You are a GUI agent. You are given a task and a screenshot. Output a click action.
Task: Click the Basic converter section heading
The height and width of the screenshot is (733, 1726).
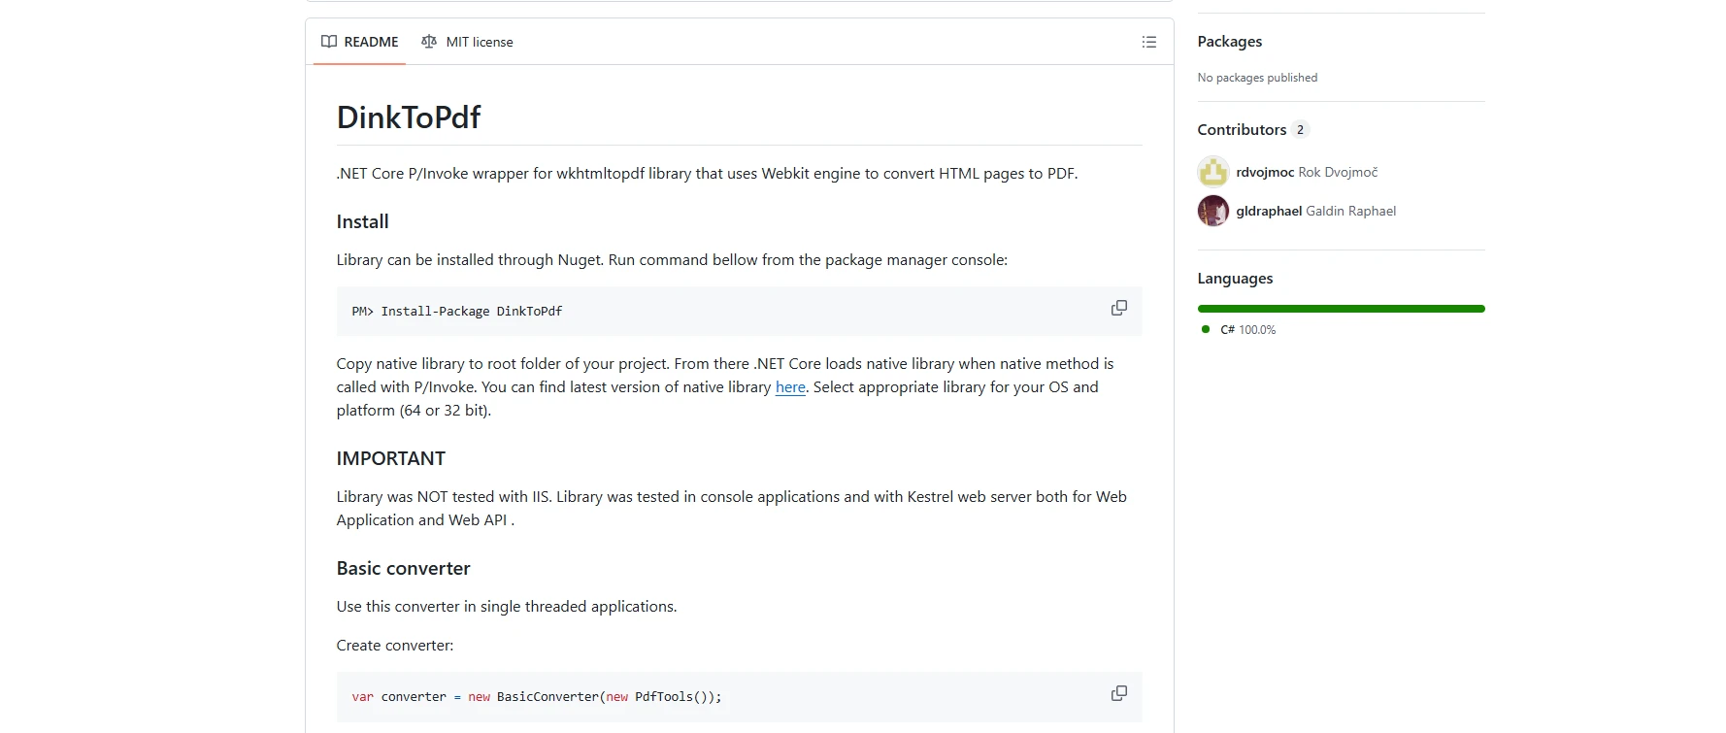tap(403, 568)
